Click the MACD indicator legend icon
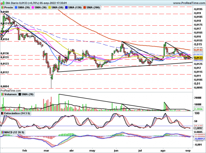The width and height of the screenshot is (206, 153). [3, 132]
